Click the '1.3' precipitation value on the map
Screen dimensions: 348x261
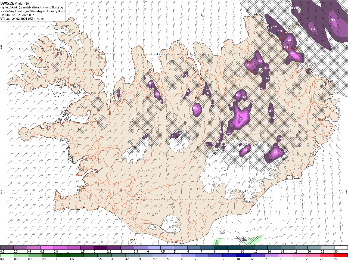click(240, 119)
